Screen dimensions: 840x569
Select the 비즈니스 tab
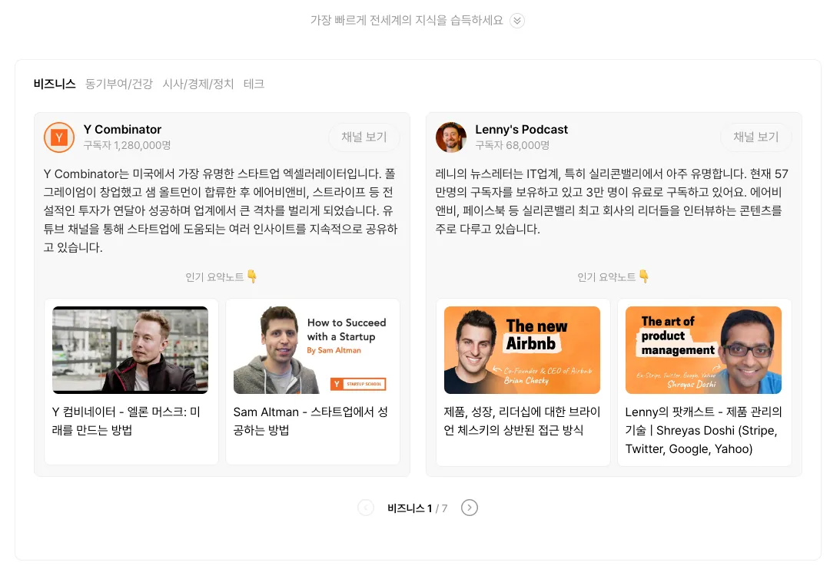[x=55, y=84]
